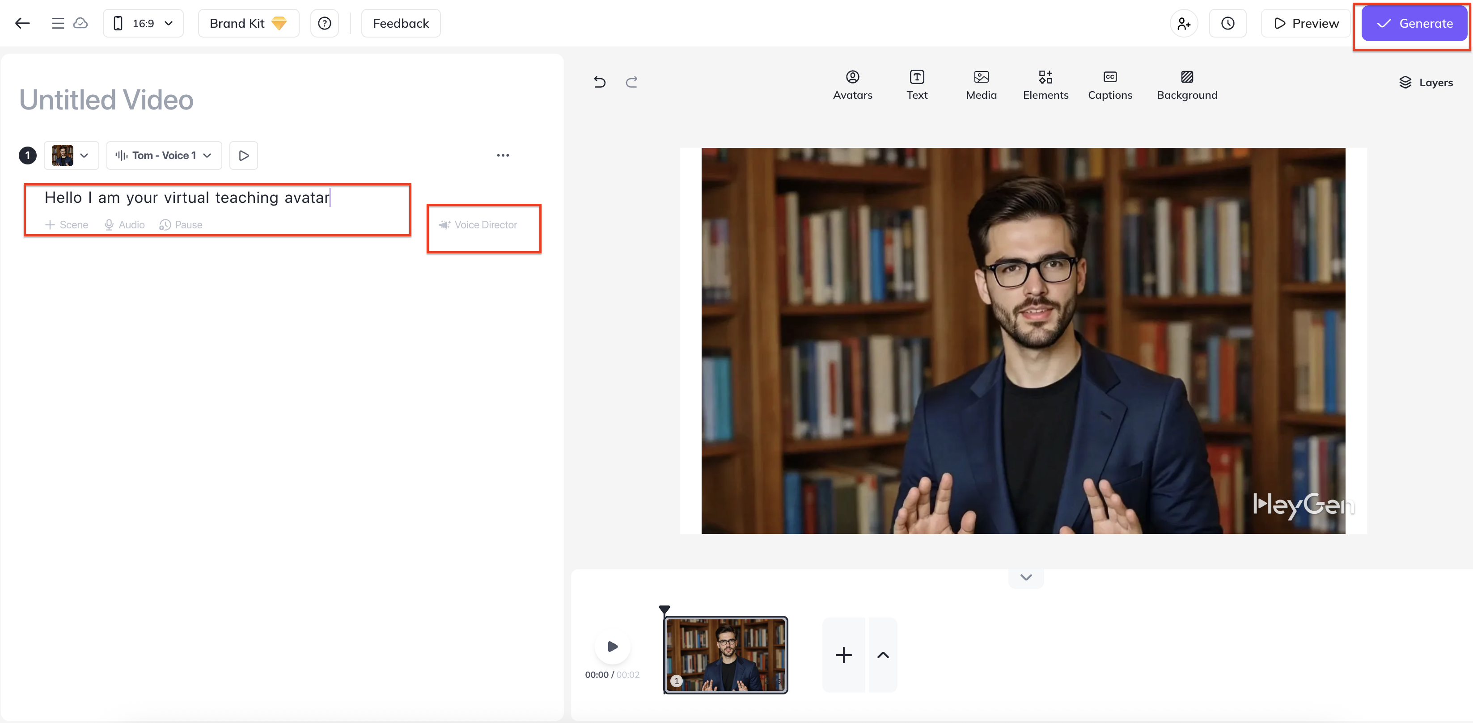The image size is (1473, 723).
Task: Click the cloud save status icon
Action: pos(80,23)
